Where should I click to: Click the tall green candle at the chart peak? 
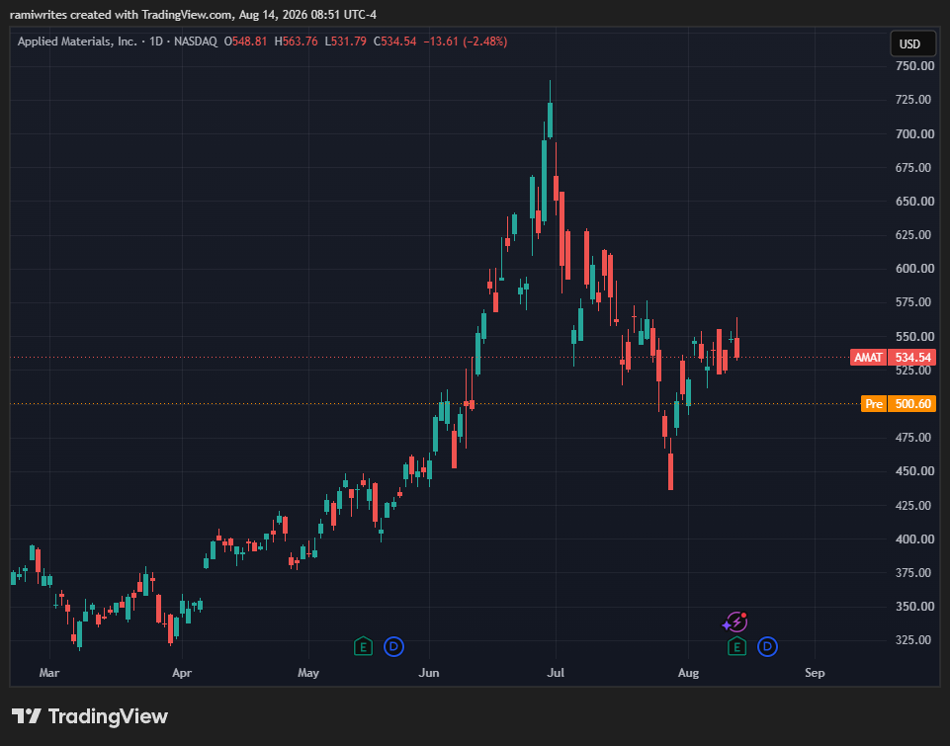pos(550,120)
